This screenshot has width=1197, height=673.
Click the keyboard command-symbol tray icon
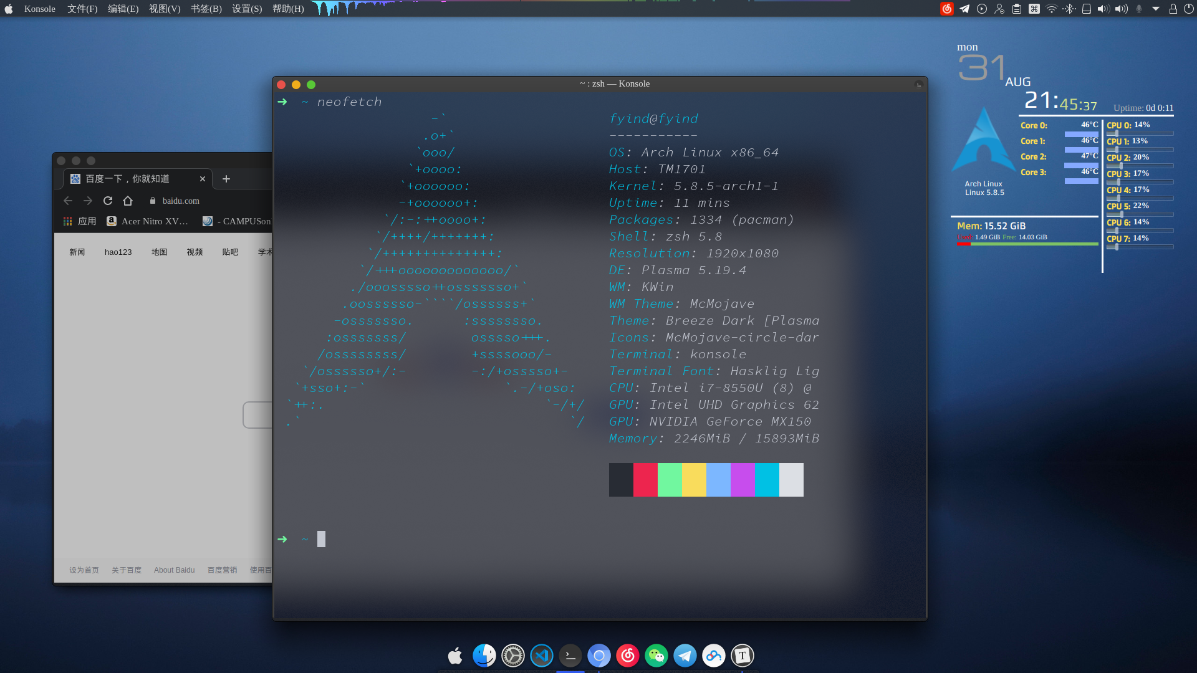pos(1034,9)
